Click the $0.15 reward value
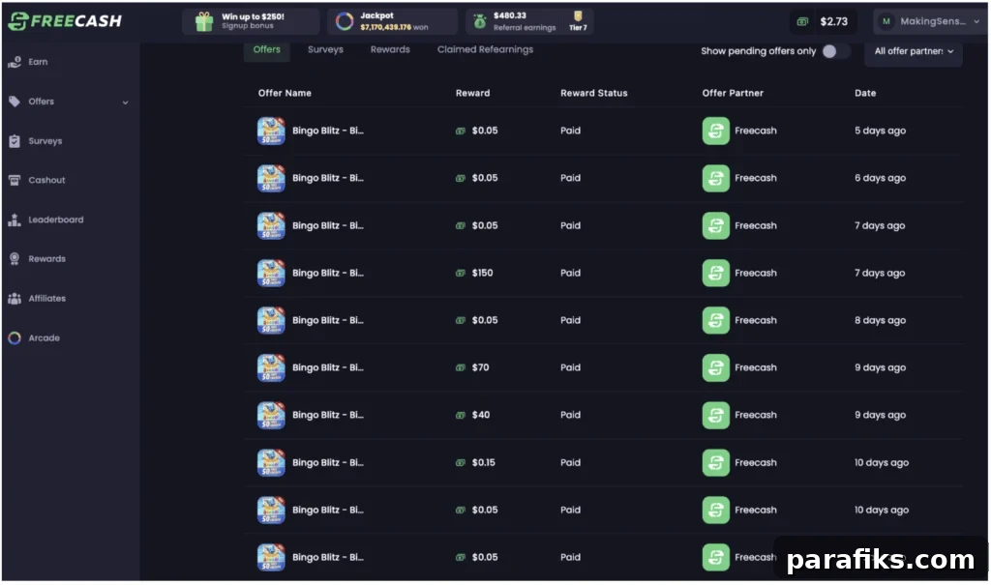The image size is (991, 585). pyautogui.click(x=484, y=462)
